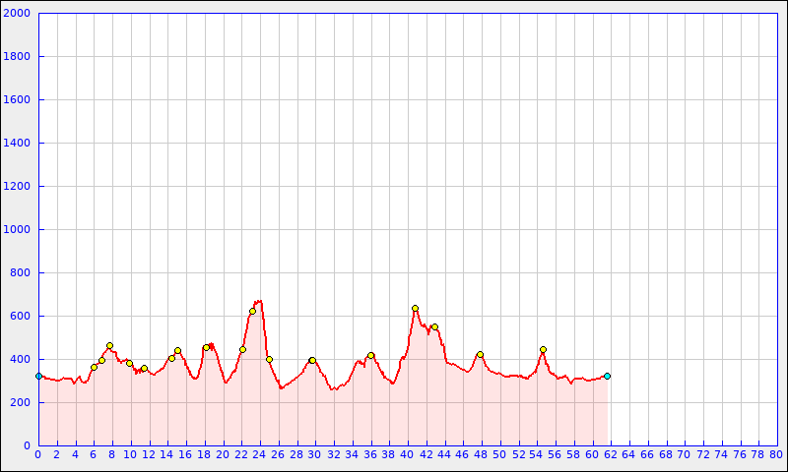Click the yellow waypoint near km 18

(x=206, y=348)
